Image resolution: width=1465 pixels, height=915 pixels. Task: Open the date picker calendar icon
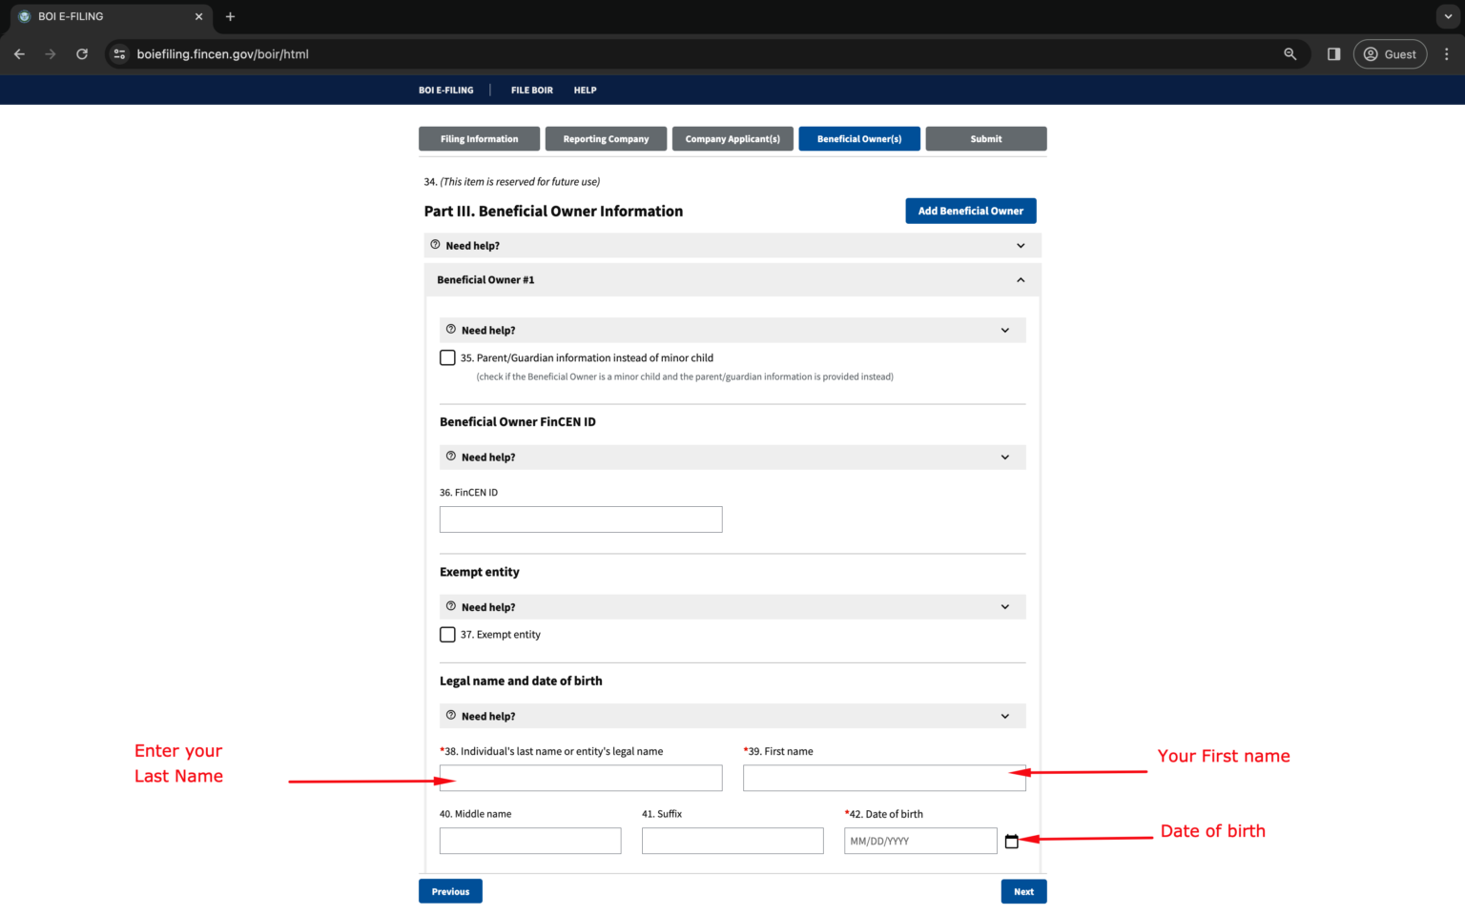[x=1012, y=841]
